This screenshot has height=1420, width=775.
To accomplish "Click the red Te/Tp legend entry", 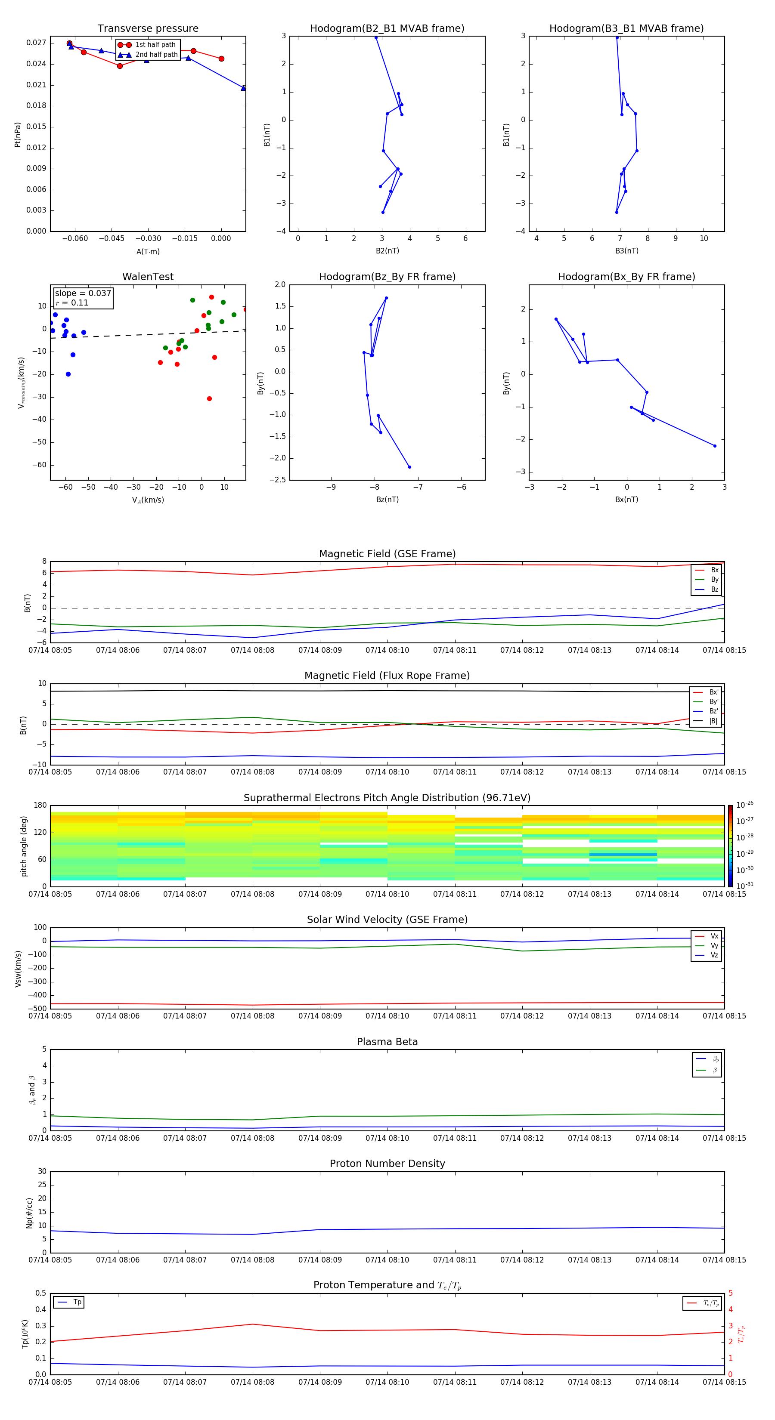I will coord(702,1303).
